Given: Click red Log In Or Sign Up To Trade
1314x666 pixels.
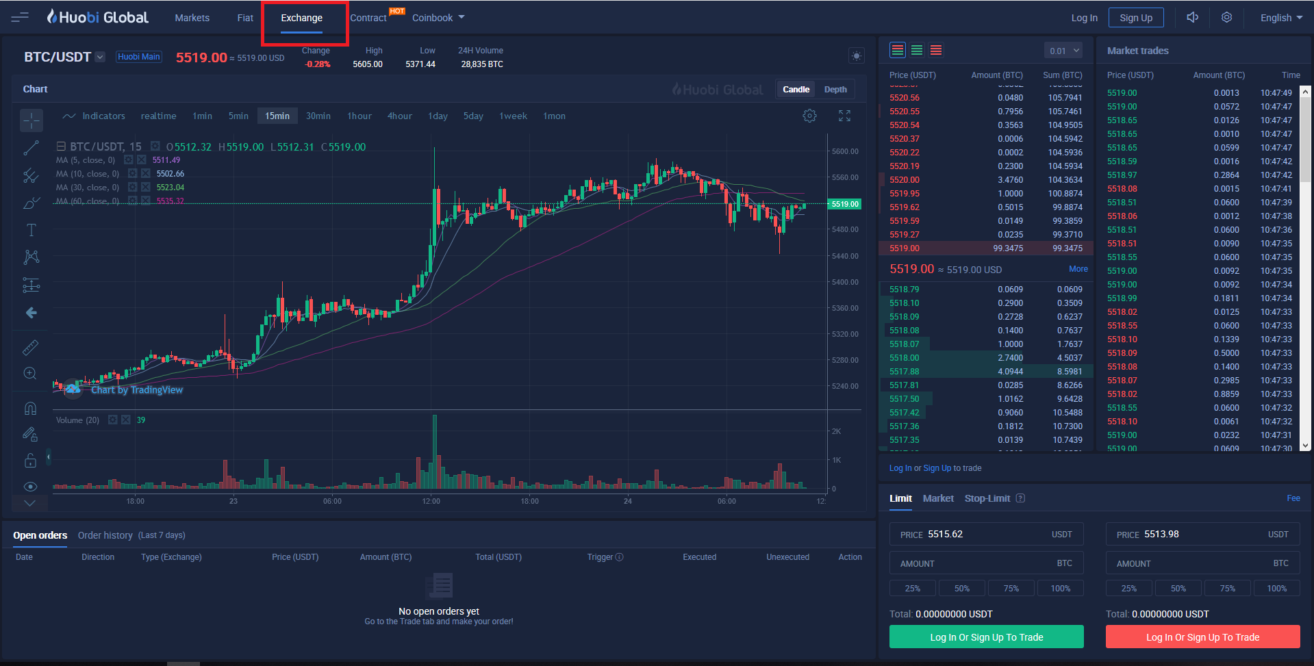Looking at the screenshot, I should click(1202, 637).
